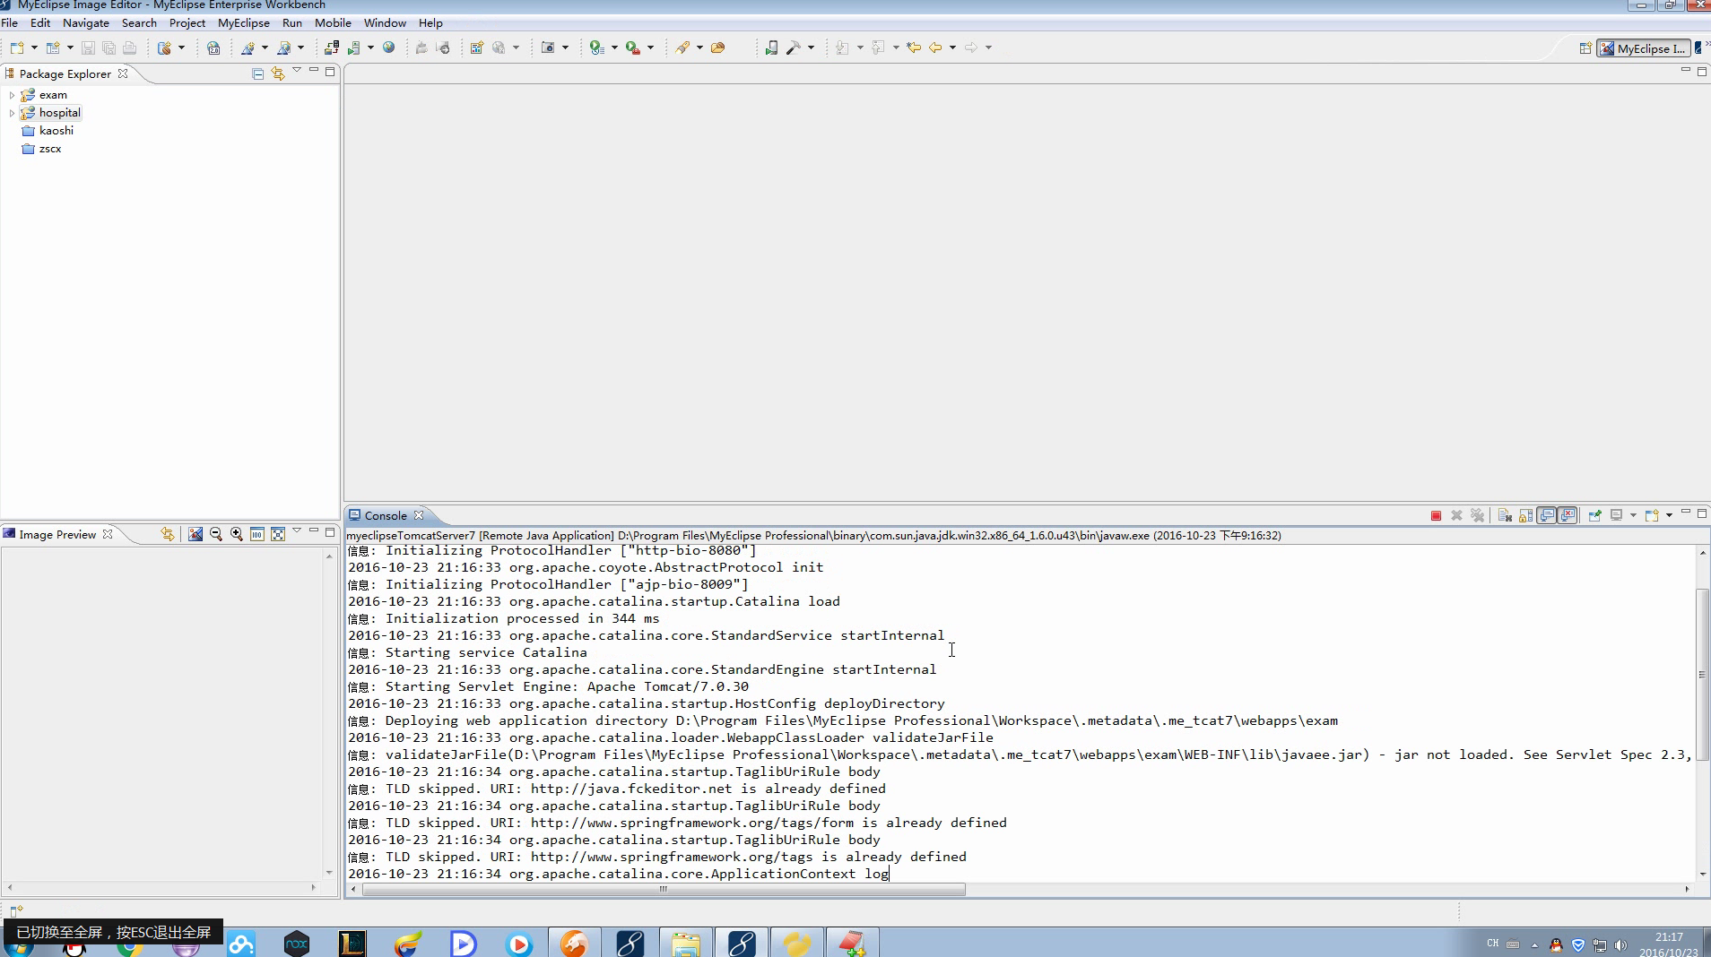Viewport: 1711px width, 957px height.
Task: Click the Last Edit Location arrow icon
Action: (914, 47)
